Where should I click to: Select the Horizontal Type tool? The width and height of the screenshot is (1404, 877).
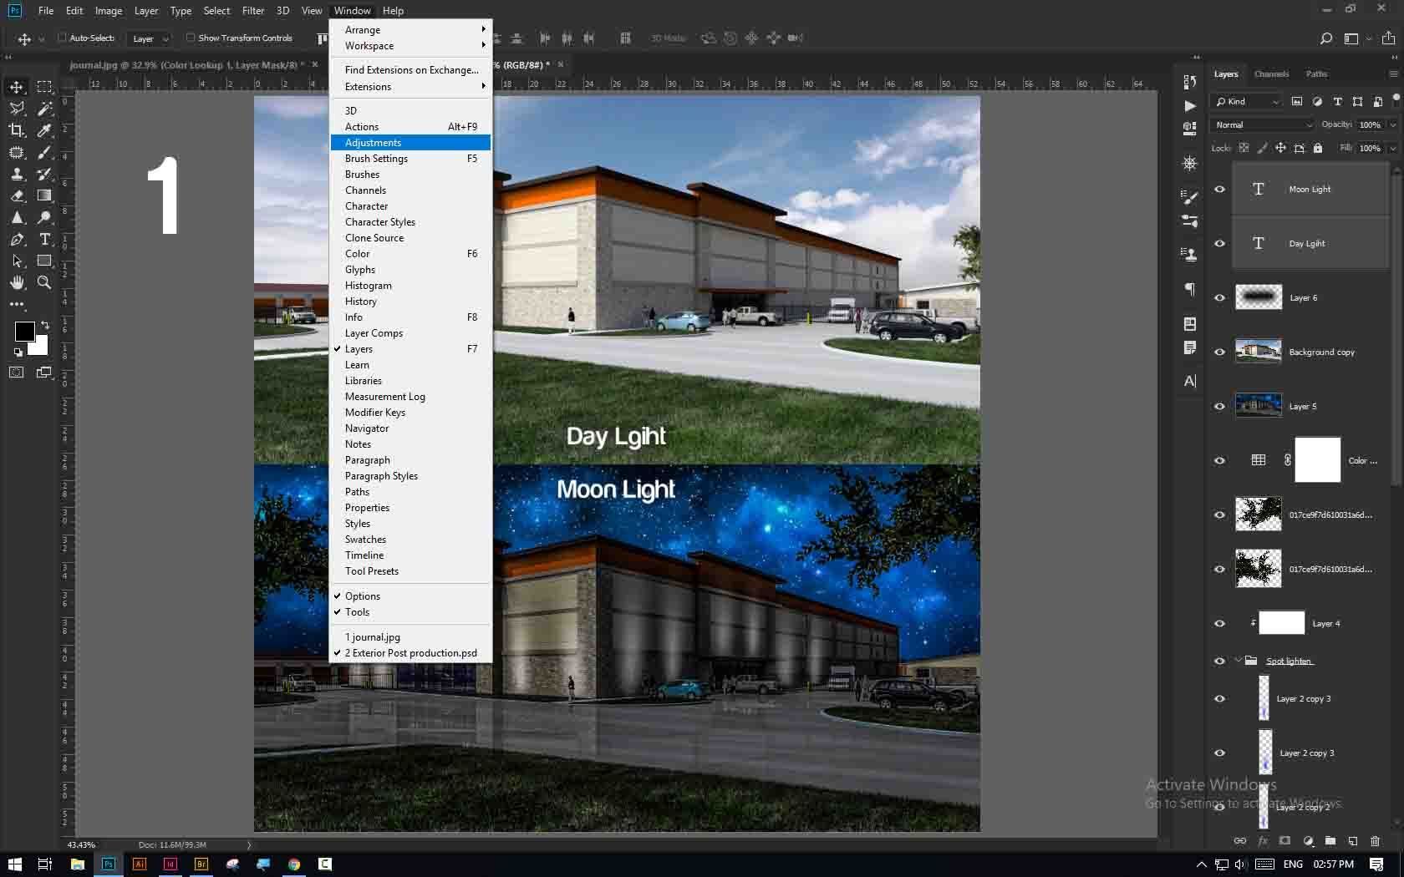coord(45,240)
